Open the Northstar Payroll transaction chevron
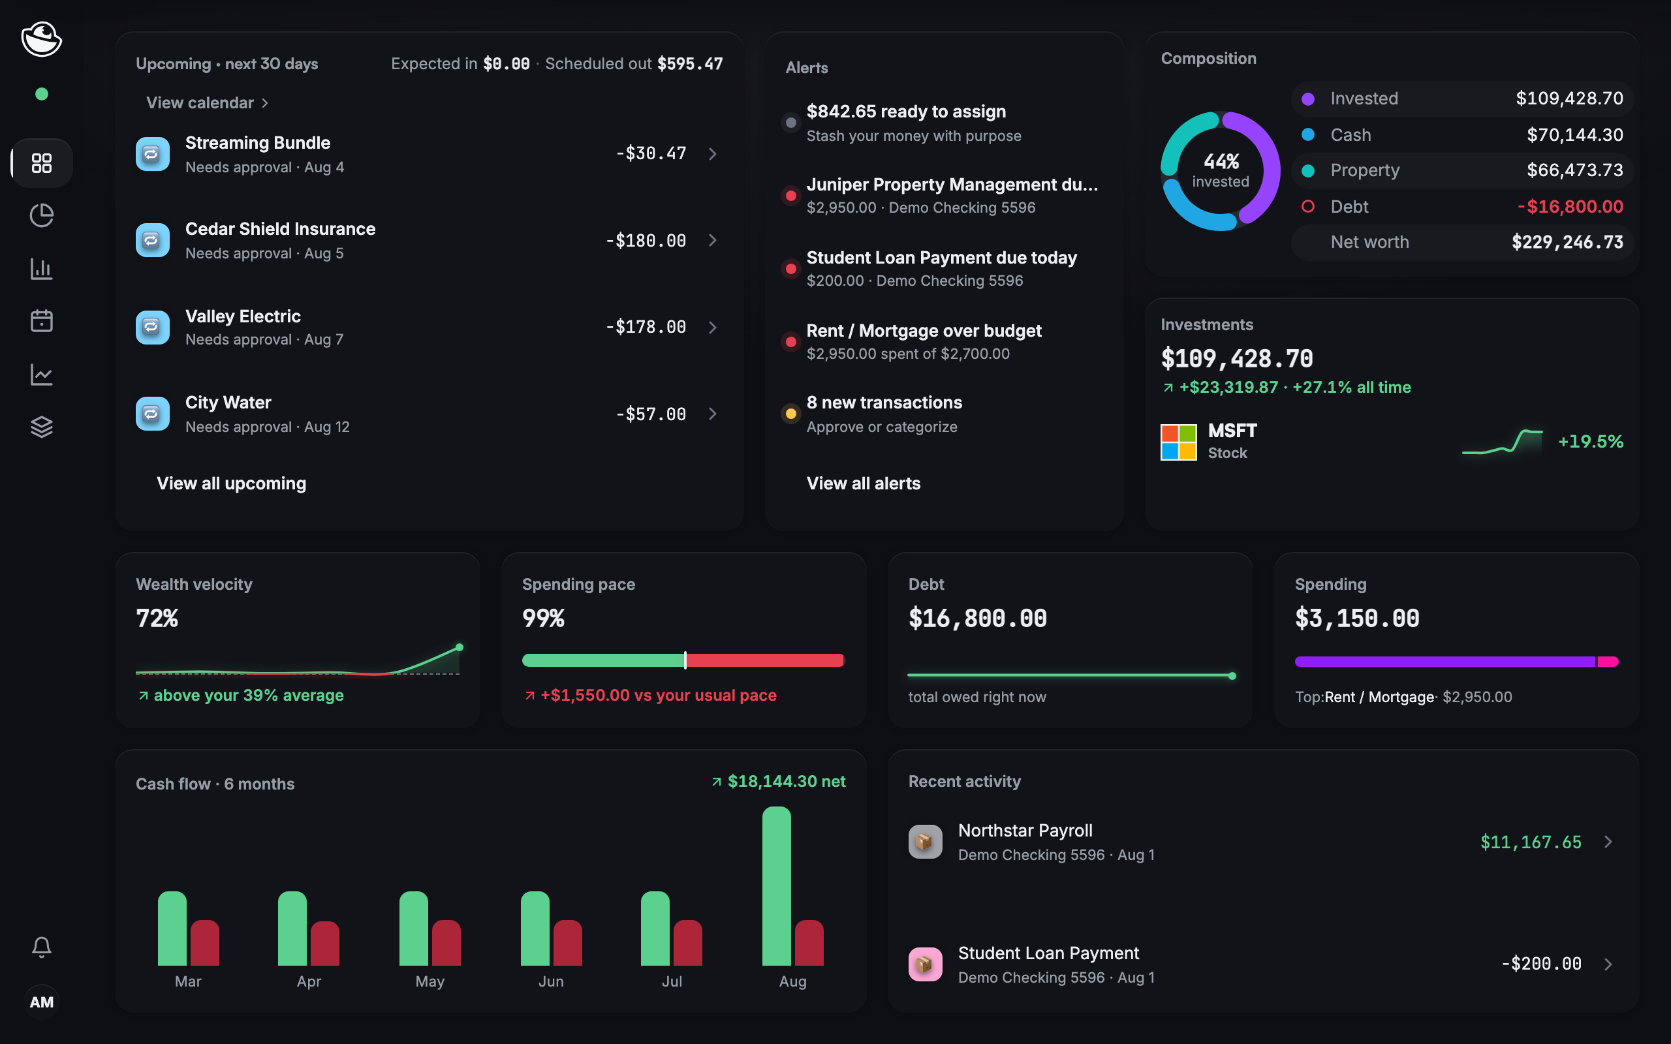Image resolution: width=1671 pixels, height=1044 pixels. pos(1608,842)
